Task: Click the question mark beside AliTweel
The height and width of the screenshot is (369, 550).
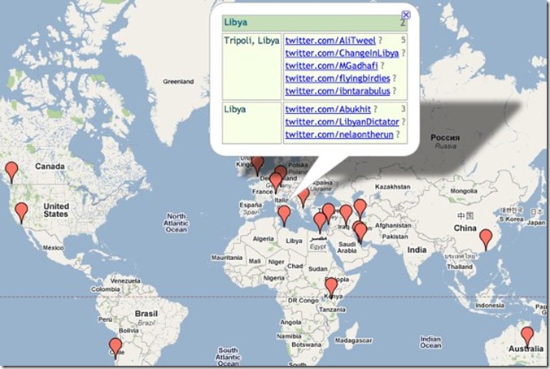Action: coord(381,41)
